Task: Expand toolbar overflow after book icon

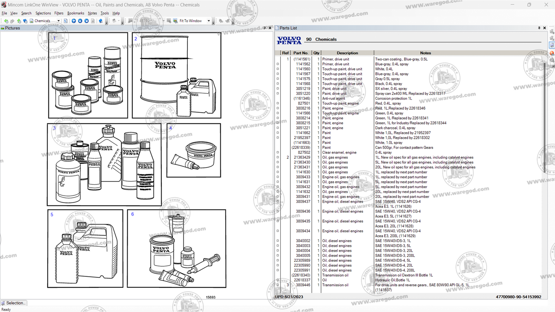Action: tap(106, 22)
